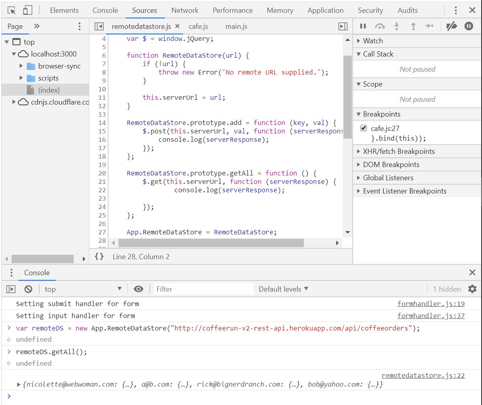Screen dimensions: 482x405
Task: Click the pause script execution button
Action: coord(363,26)
